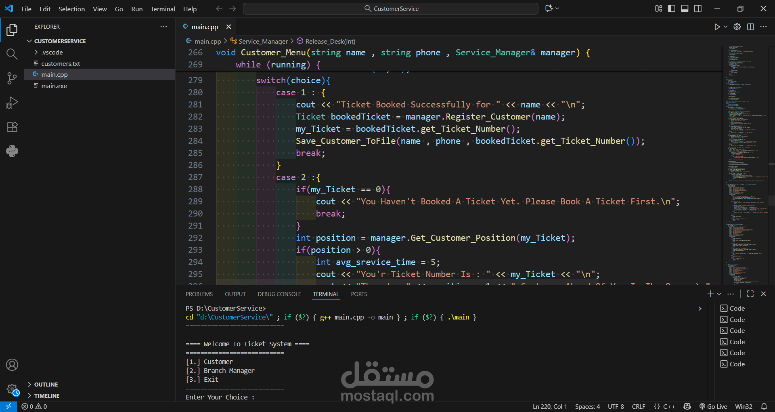Screen dimensions: 775x412
Task: Open the Terminal menu
Action: tap(163, 9)
